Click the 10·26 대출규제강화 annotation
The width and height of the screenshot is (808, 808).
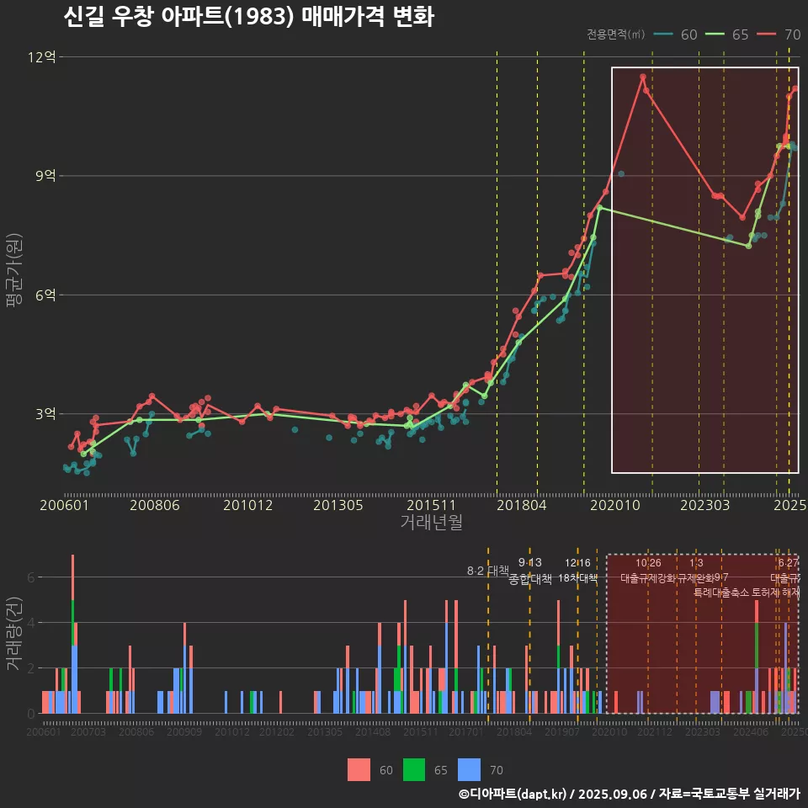(x=648, y=571)
